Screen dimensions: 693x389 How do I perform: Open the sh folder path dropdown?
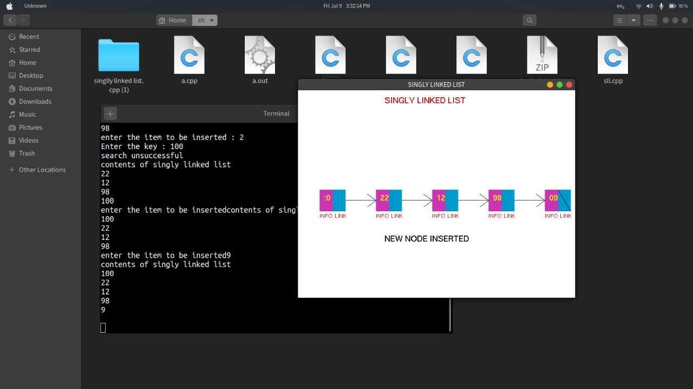pos(205,21)
